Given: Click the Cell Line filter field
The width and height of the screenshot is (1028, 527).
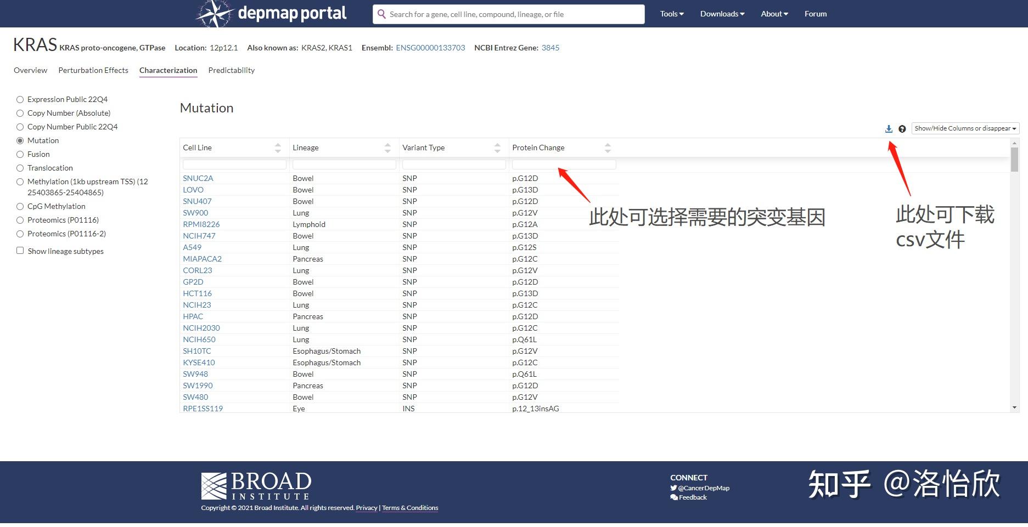Looking at the screenshot, I should [234, 165].
